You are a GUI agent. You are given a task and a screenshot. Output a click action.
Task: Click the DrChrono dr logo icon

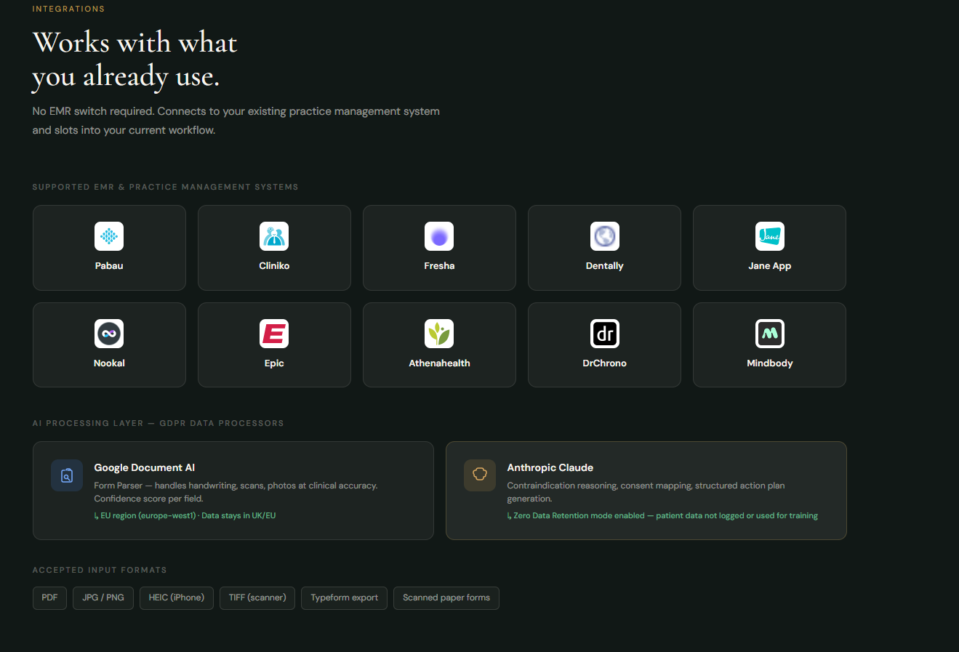pyautogui.click(x=605, y=334)
